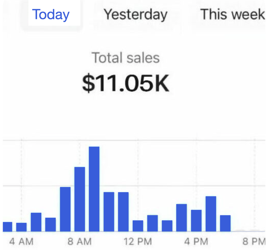Click the 12 PM sales bar
The image size is (269, 250).
(x=138, y=226)
